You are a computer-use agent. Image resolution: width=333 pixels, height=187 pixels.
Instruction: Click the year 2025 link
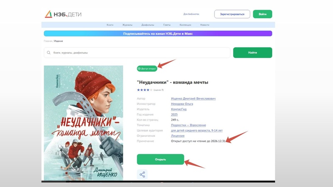pyautogui.click(x=174, y=115)
